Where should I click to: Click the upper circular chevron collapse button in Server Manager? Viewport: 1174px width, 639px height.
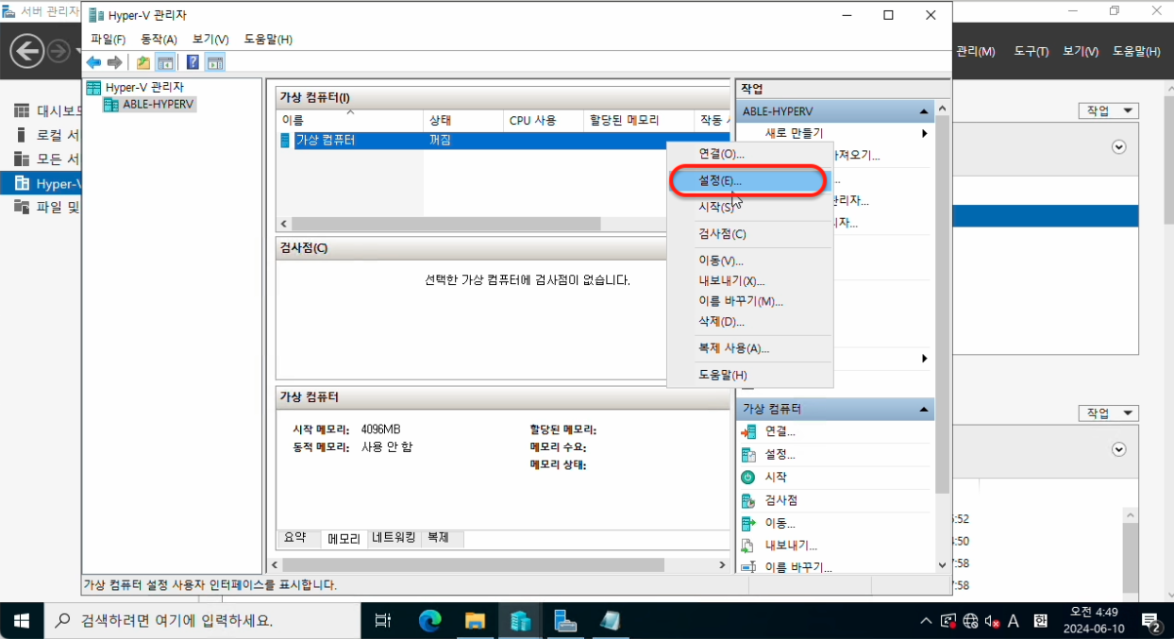coord(1119,147)
